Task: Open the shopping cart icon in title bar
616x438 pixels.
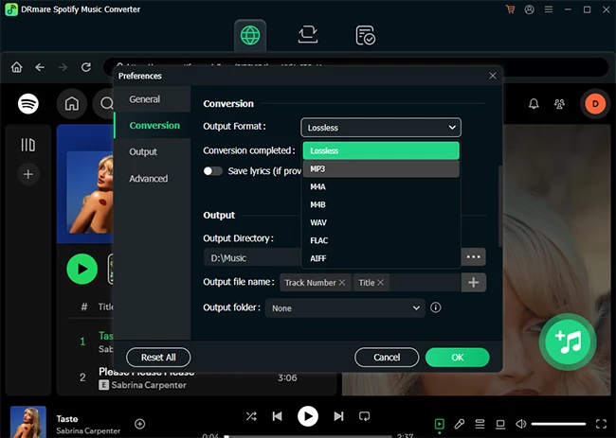Action: pyautogui.click(x=511, y=9)
